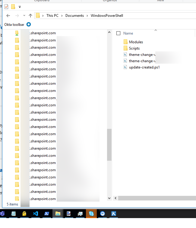Viewport: 196px width, 228px height.
Task: Click the left arrow of the horizontal scrollbar
Action: tap(115, 198)
